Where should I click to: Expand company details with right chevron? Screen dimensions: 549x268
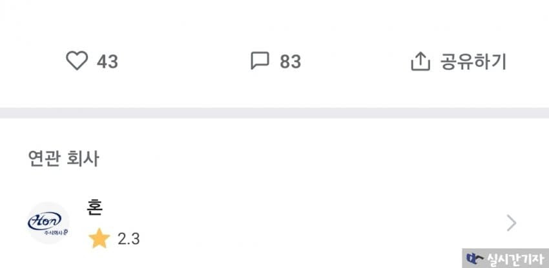pos(512,223)
